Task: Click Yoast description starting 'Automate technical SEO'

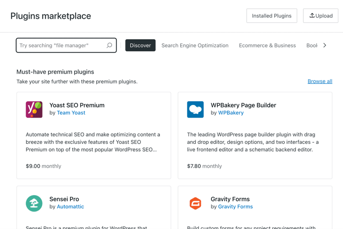Action: [x=93, y=142]
